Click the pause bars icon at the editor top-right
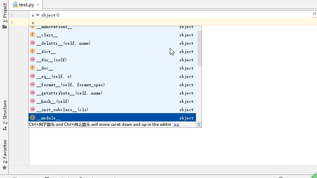This screenshot has height=178, width=317. [314, 14]
